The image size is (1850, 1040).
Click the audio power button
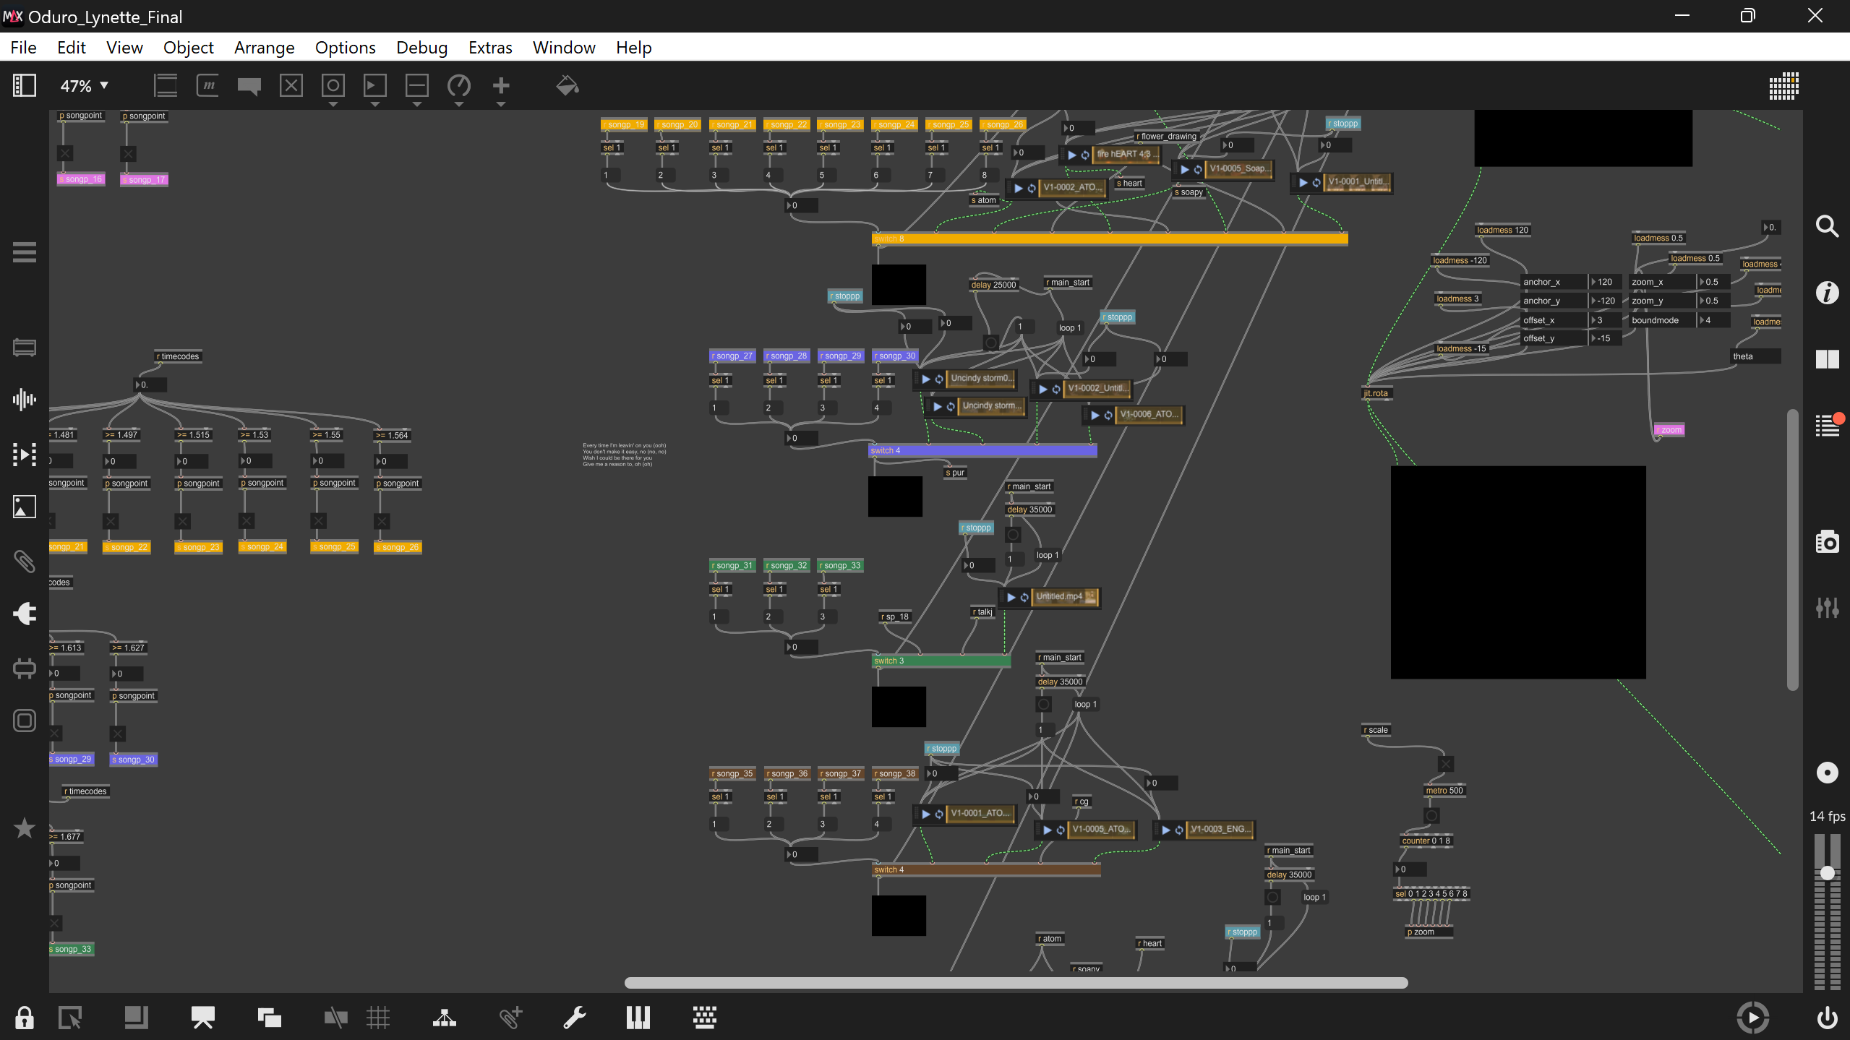[1827, 1018]
